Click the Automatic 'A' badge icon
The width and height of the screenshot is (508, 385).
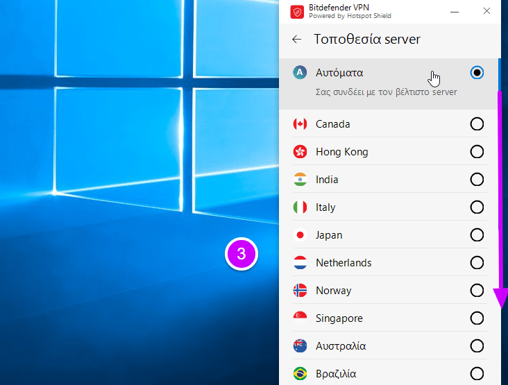coord(300,73)
